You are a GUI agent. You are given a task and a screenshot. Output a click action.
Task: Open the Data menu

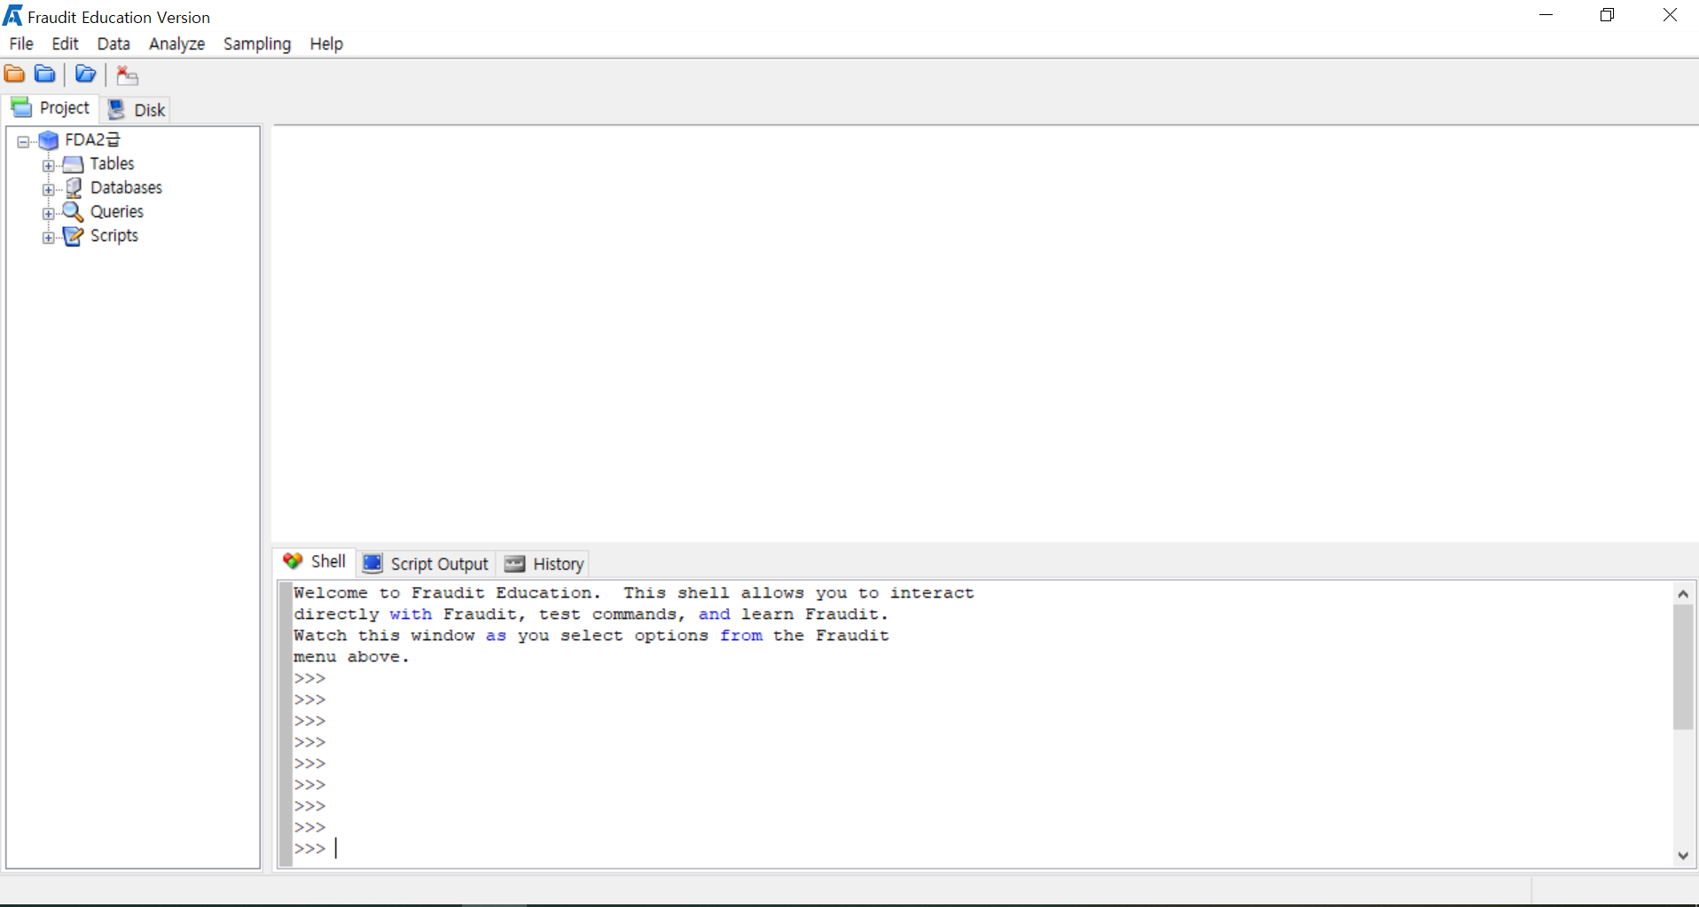[114, 43]
